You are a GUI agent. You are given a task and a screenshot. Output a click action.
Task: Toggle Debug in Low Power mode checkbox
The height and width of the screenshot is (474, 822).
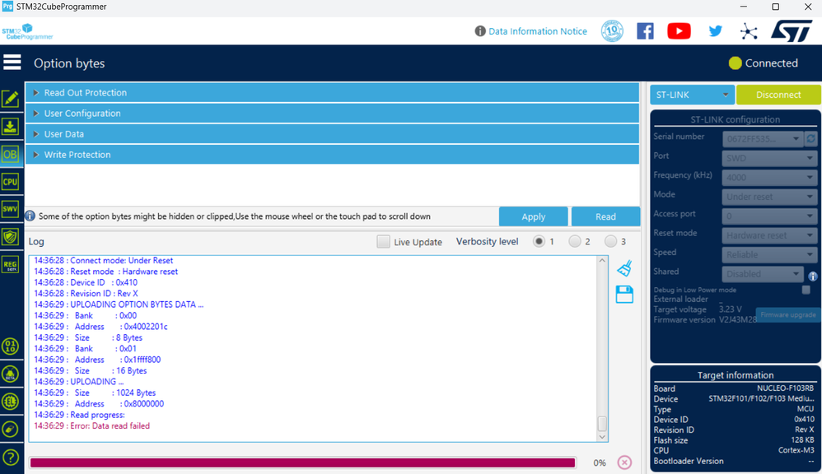806,290
